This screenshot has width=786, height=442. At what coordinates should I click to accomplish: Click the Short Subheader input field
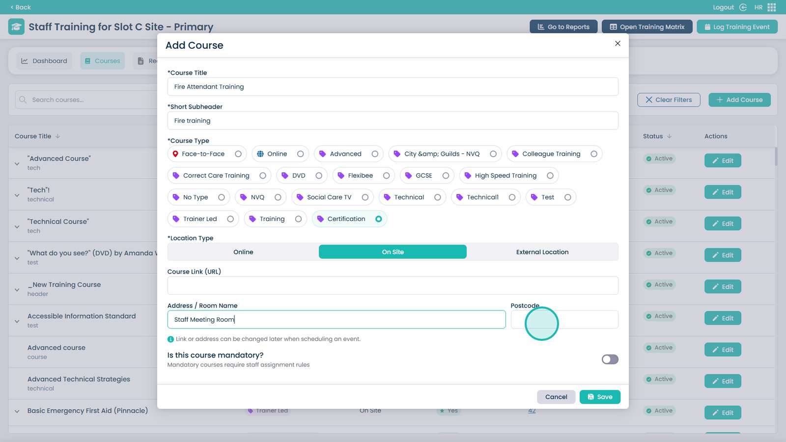393,120
